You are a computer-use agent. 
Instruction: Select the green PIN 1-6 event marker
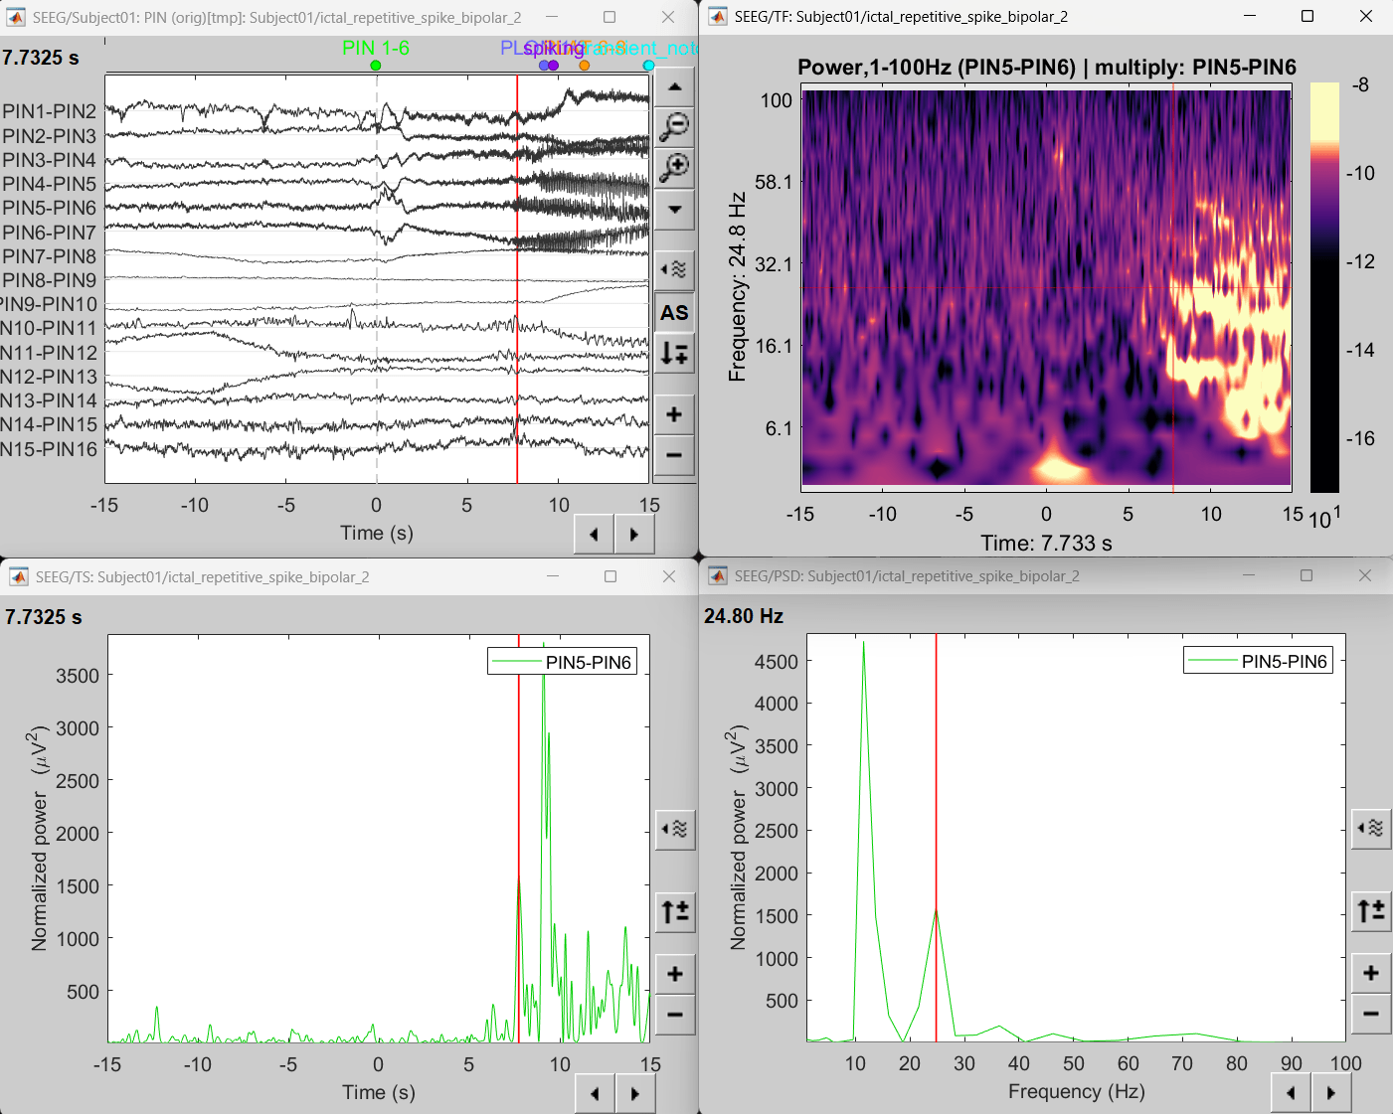(x=375, y=66)
